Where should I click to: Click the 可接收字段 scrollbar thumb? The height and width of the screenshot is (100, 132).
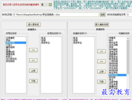(128, 57)
